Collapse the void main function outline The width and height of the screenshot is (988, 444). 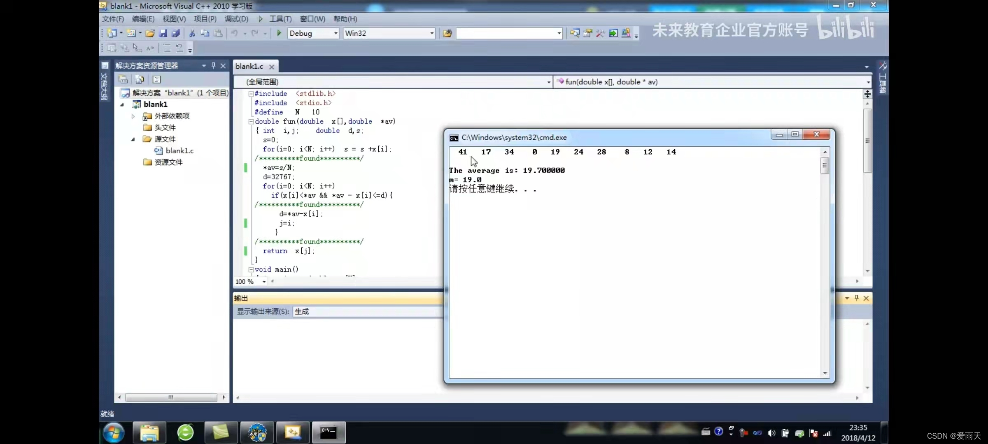coord(251,270)
